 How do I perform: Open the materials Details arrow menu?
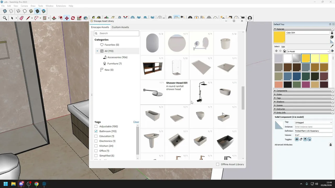tap(332, 51)
